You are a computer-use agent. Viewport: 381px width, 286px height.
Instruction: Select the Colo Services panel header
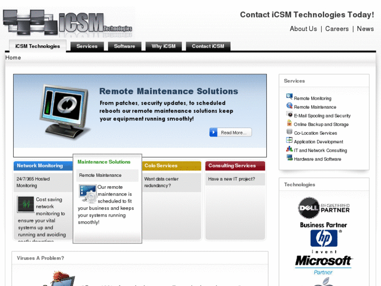[x=171, y=166]
